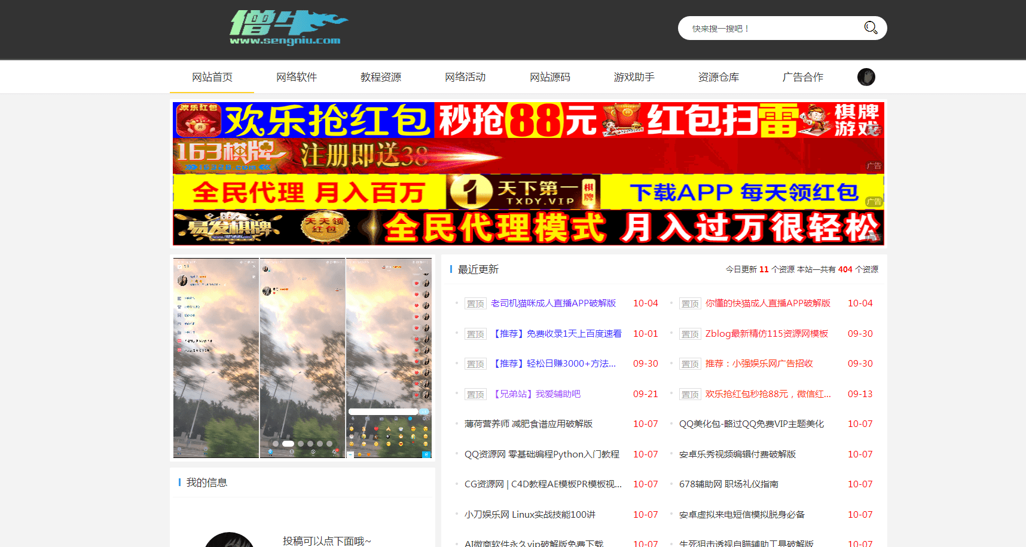The image size is (1026, 547).
Task: Open 【推荐】免费收录1天上百度速看 link
Action: click(x=556, y=334)
